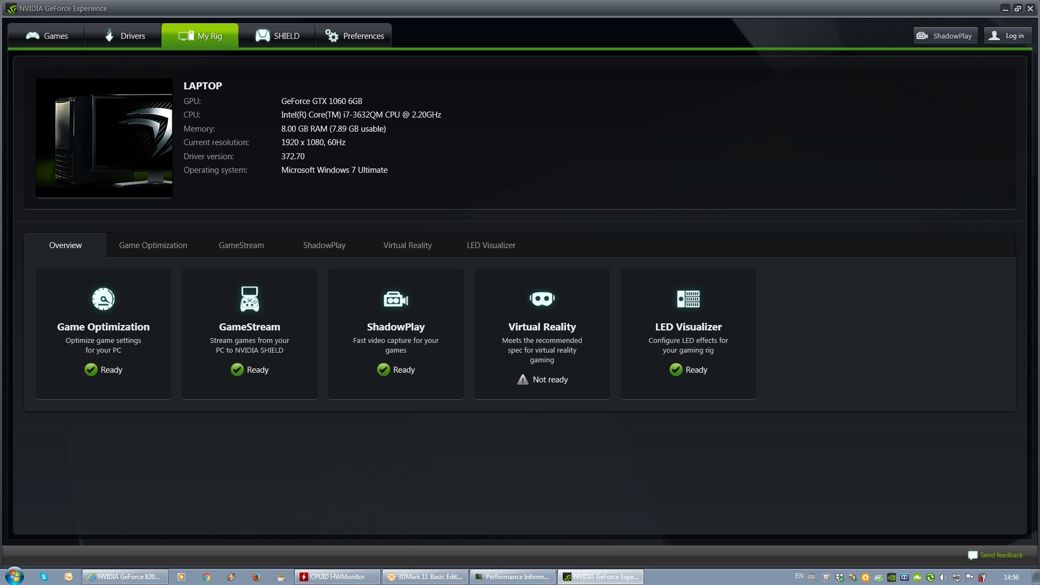Viewport: 1040px width, 585px height.
Task: Open the ShadowPlay sub-tab
Action: click(x=324, y=245)
